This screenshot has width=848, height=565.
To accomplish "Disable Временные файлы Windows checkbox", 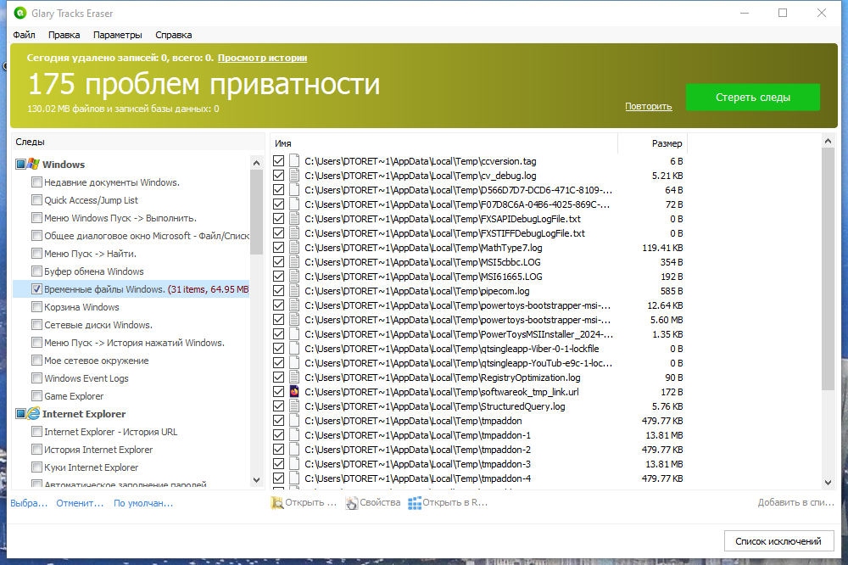I will pyautogui.click(x=36, y=289).
